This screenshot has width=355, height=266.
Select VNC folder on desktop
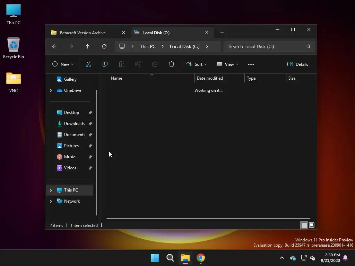14,82
